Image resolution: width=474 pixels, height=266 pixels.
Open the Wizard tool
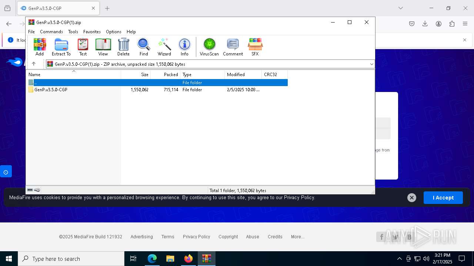click(164, 47)
